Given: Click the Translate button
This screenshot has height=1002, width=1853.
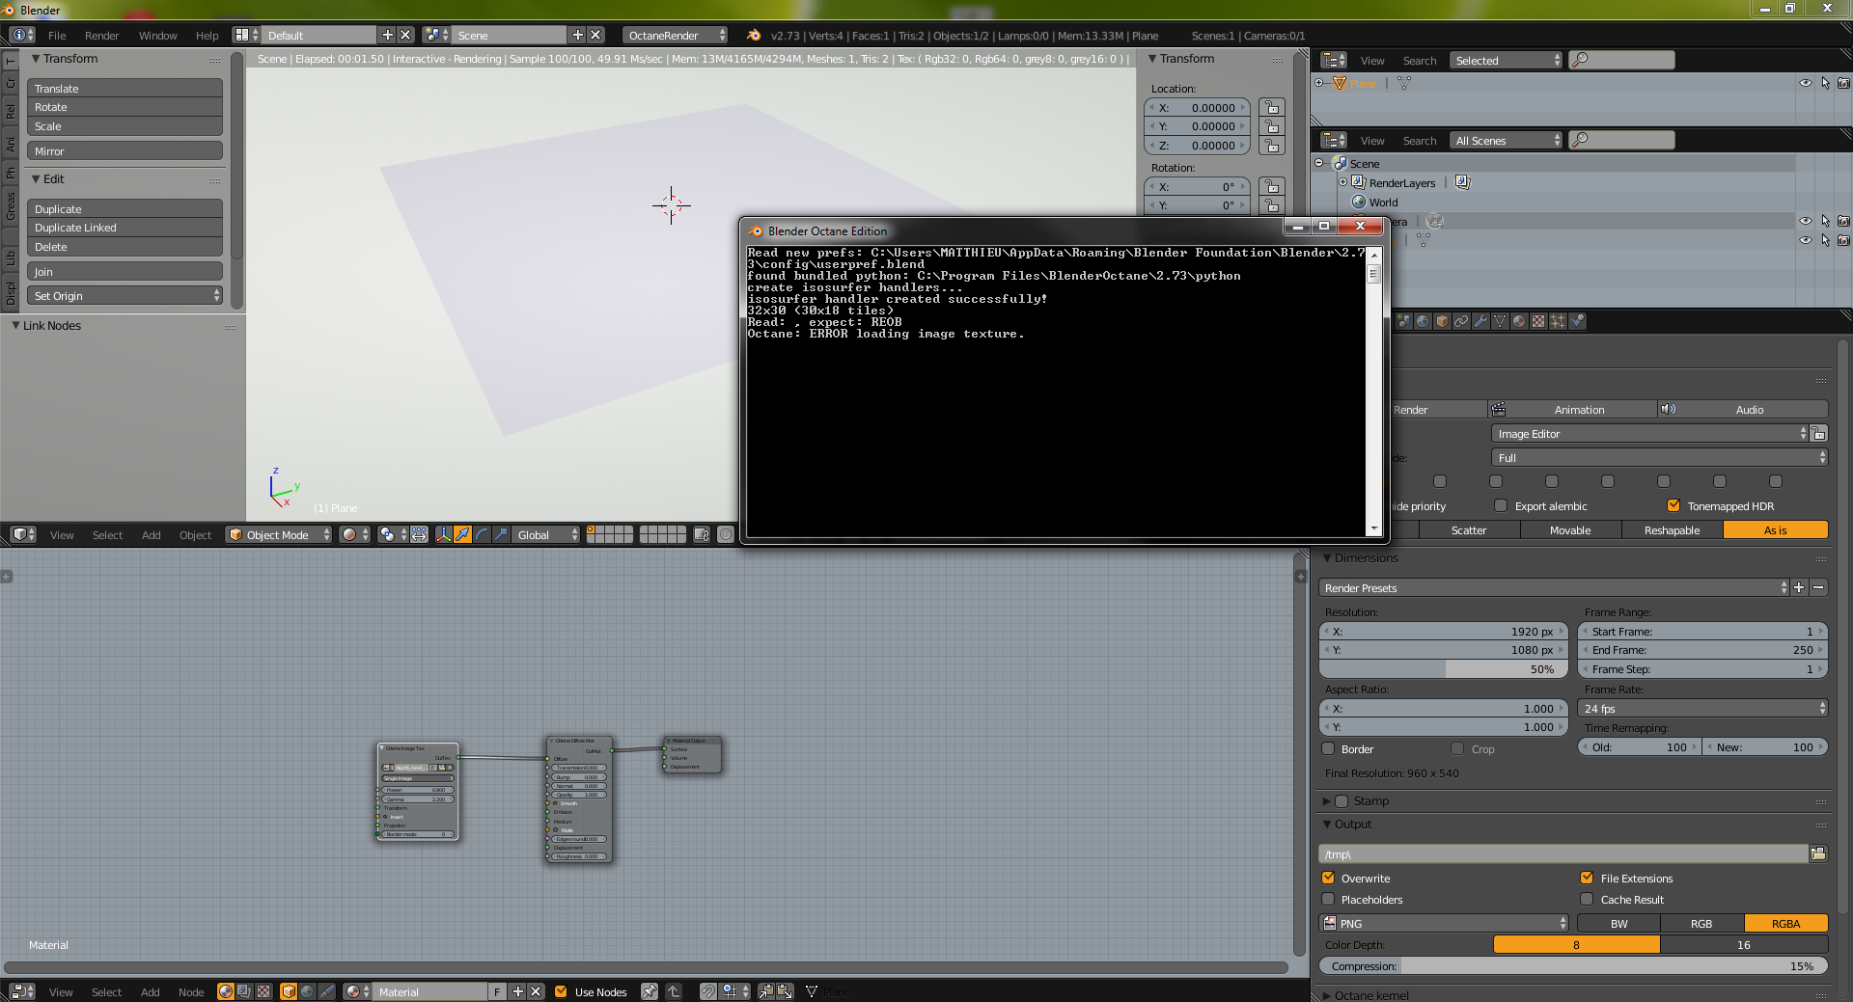Looking at the screenshot, I should pyautogui.click(x=124, y=88).
